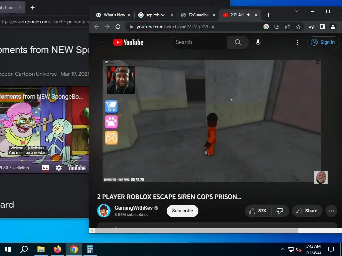The width and height of the screenshot is (342, 256).
Task: Go forward in the Chrome window
Action: [107, 27]
